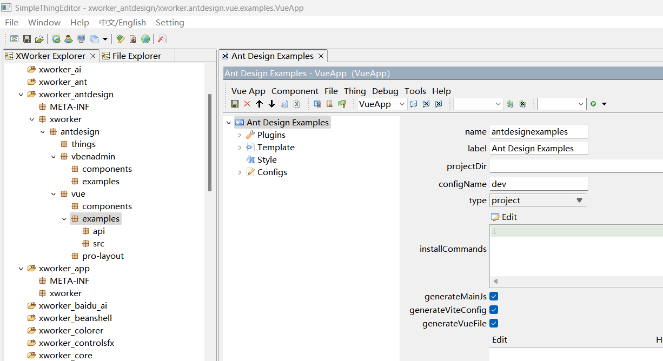Click the clock with green arrow toolbar icon
The width and height of the screenshot is (663, 361).
pos(56,39)
